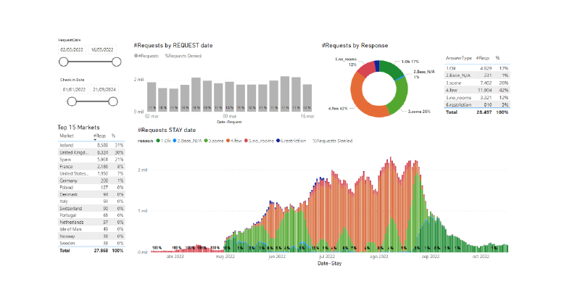Select the Poland market row

pos(91,187)
